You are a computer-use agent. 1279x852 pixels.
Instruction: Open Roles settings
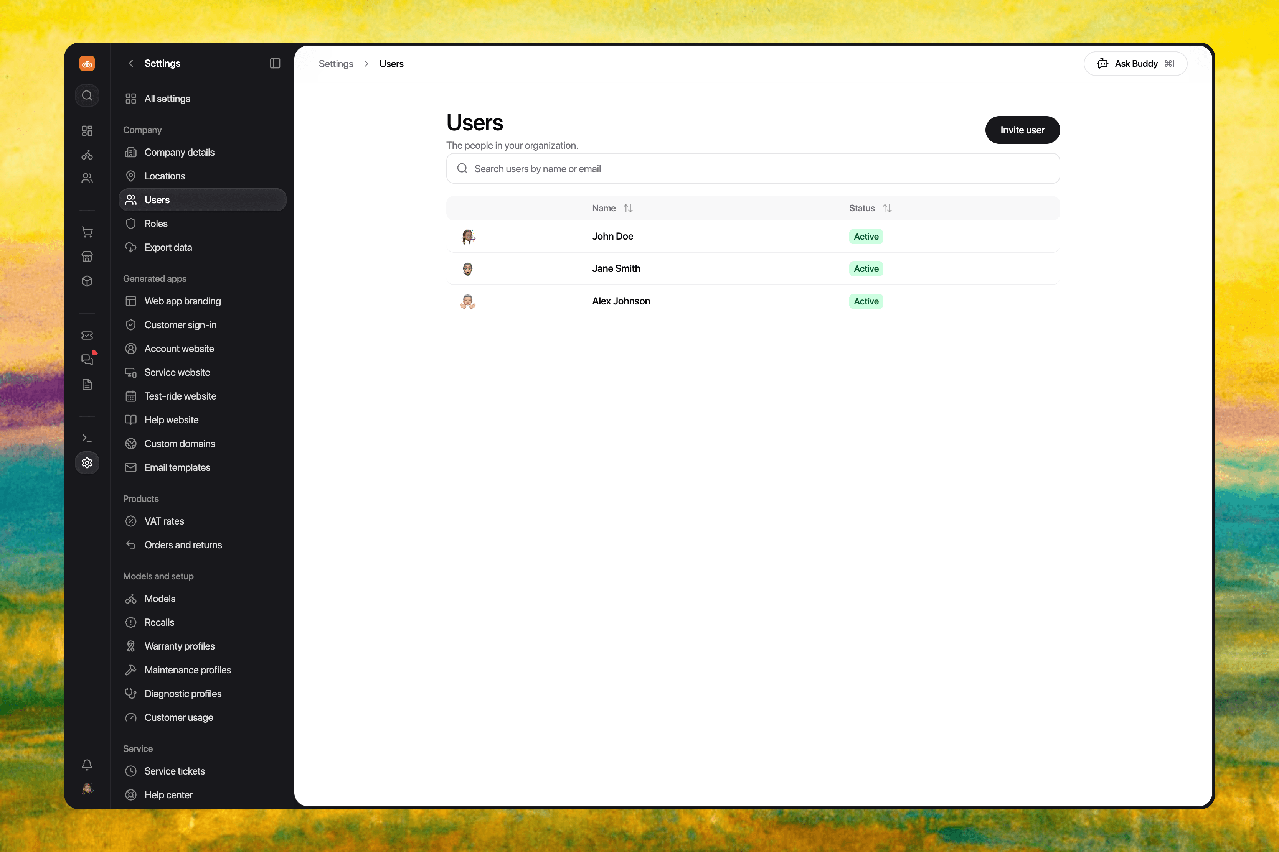(202, 223)
